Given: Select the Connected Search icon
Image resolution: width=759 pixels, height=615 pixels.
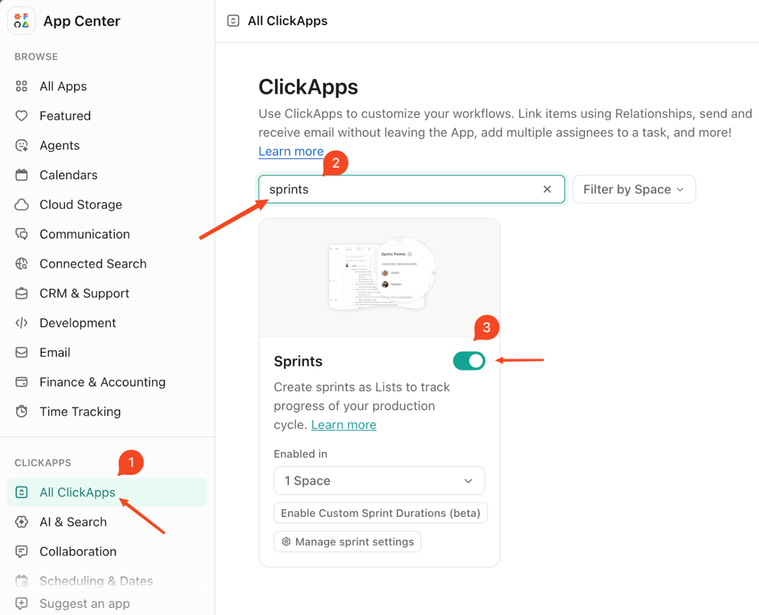Looking at the screenshot, I should pos(21,263).
